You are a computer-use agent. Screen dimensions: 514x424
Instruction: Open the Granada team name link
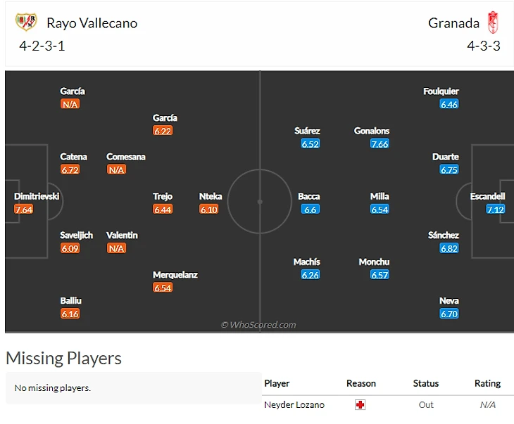(x=453, y=23)
